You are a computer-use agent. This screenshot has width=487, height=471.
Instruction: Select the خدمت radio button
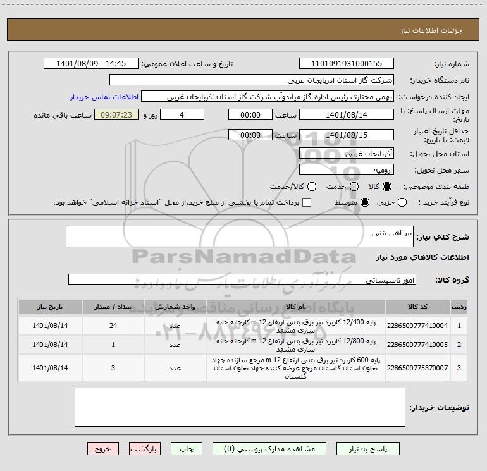tap(354, 187)
